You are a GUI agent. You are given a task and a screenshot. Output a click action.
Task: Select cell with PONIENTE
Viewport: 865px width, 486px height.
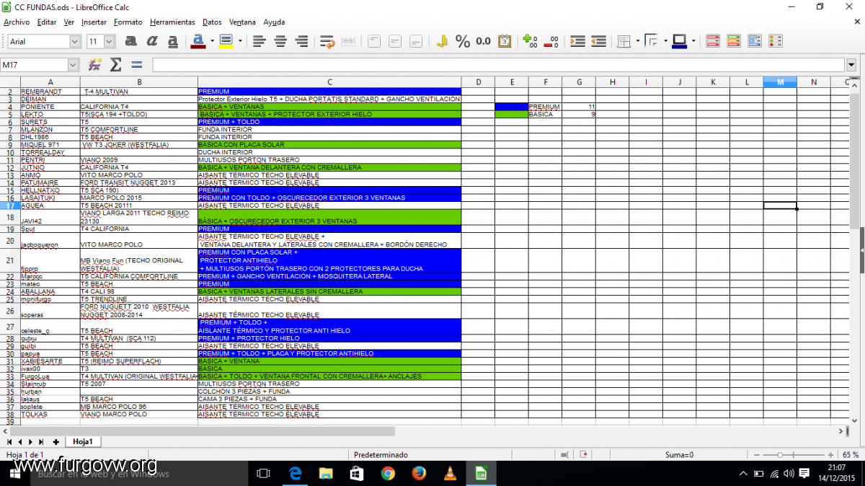click(50, 107)
